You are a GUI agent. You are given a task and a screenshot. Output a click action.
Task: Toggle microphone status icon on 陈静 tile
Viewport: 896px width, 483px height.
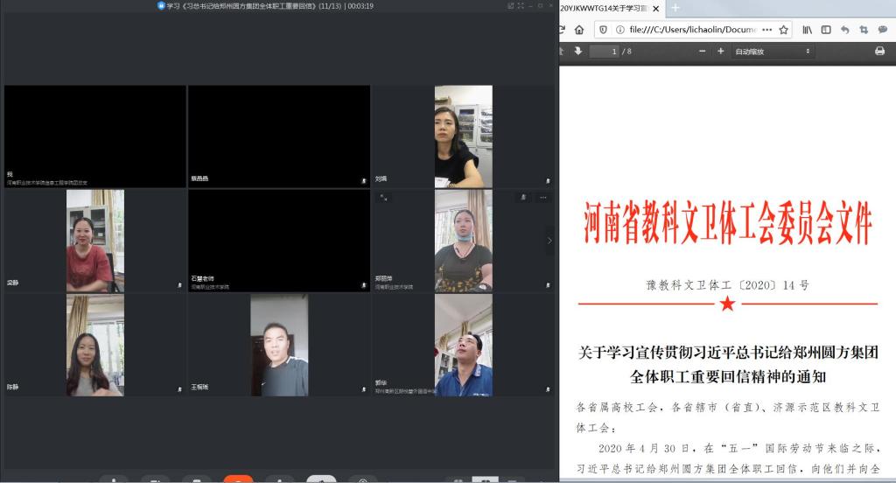179,388
